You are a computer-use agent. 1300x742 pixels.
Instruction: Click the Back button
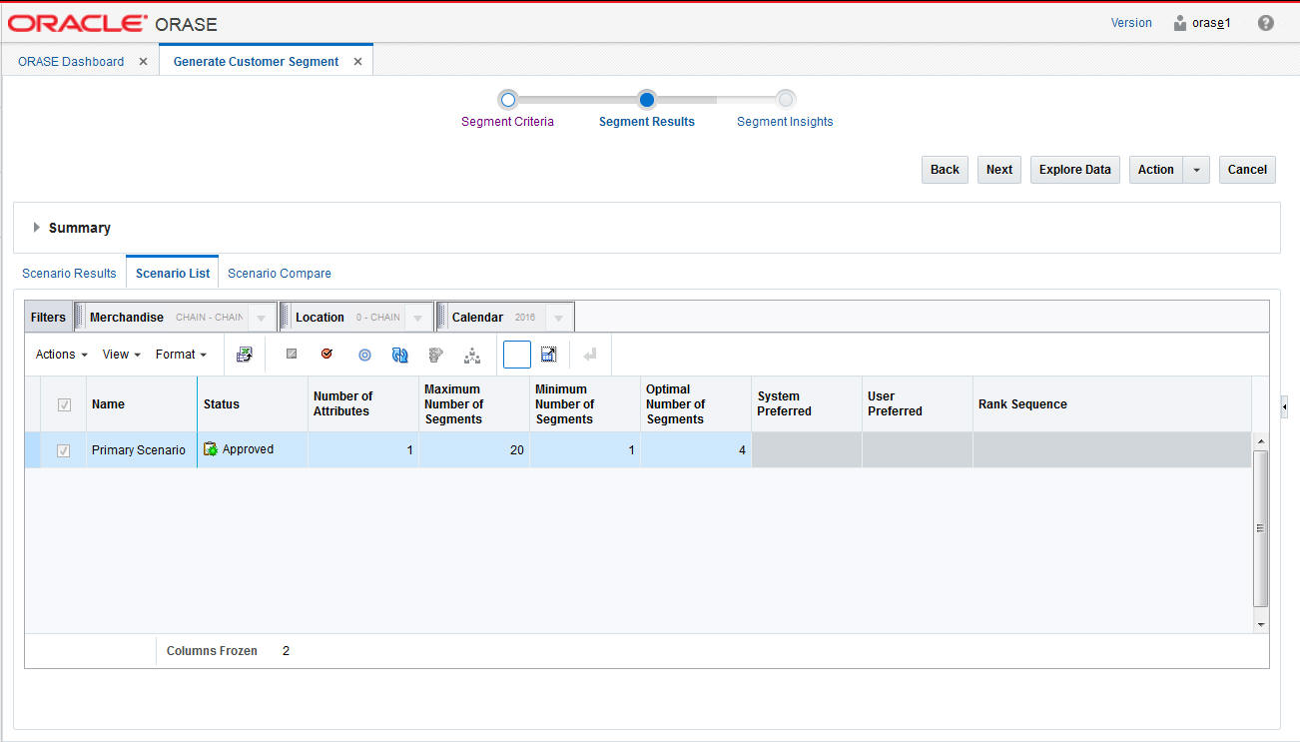click(x=945, y=170)
